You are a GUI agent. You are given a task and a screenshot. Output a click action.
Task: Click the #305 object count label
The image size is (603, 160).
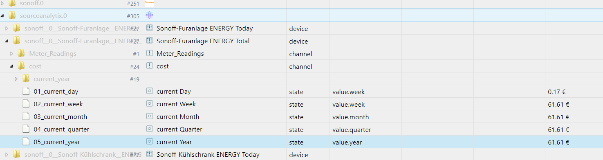coord(133,16)
